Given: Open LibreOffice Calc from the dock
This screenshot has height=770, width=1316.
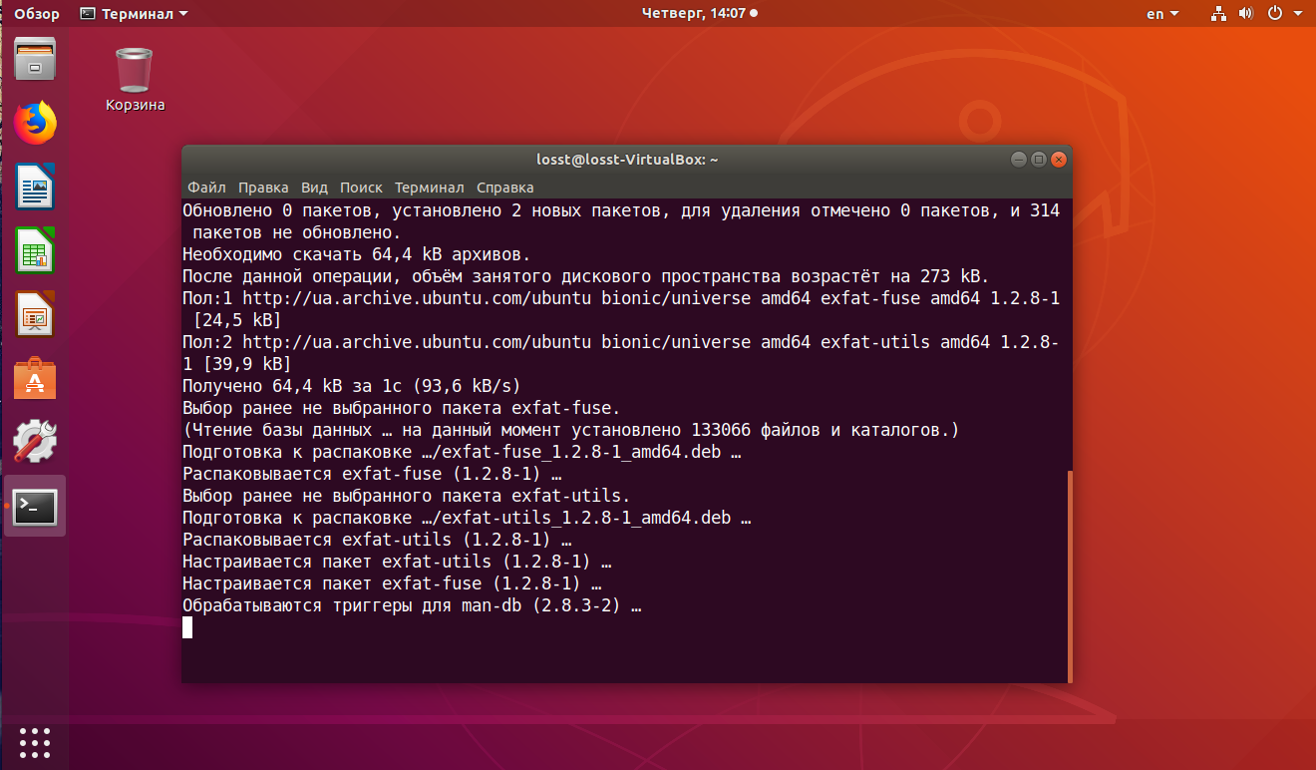Looking at the screenshot, I should point(35,249).
